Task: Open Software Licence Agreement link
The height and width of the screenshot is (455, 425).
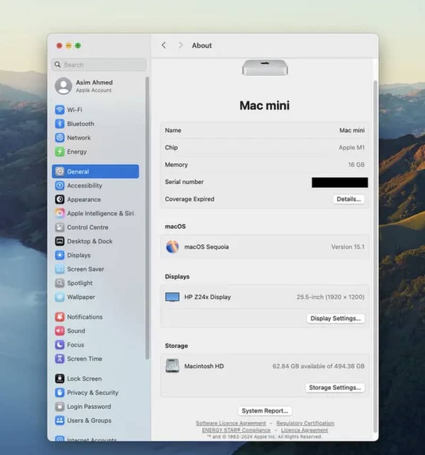Action: (x=231, y=424)
